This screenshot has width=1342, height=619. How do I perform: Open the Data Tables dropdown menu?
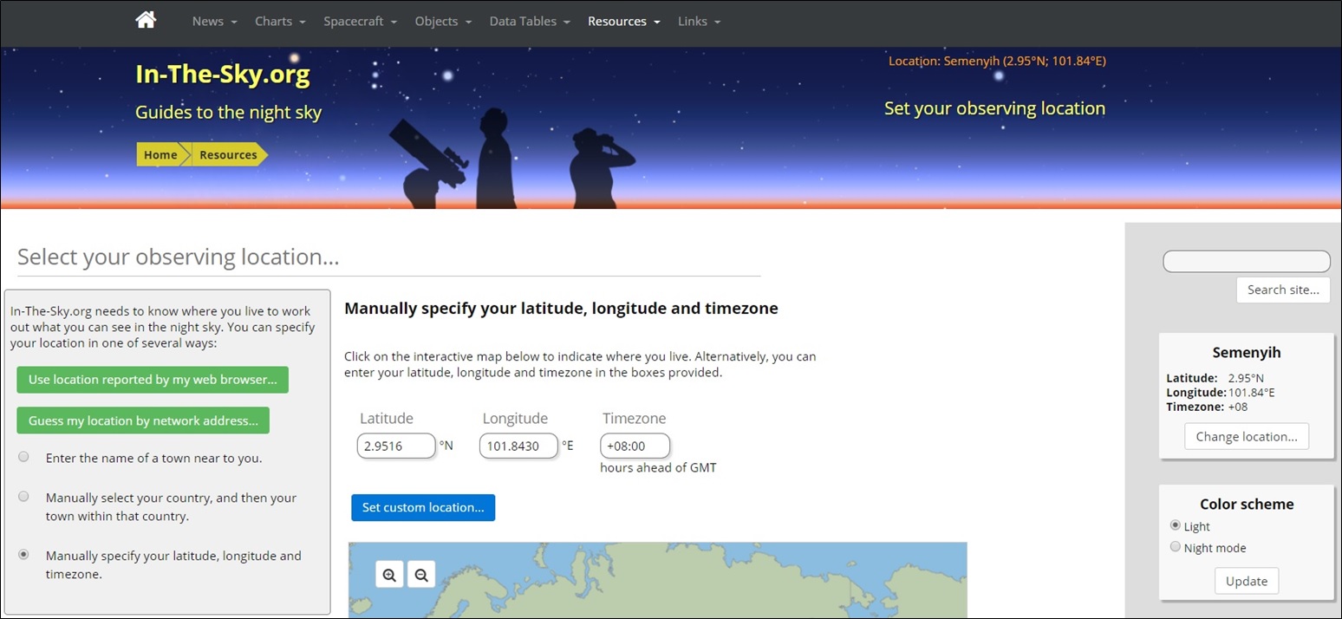click(530, 21)
